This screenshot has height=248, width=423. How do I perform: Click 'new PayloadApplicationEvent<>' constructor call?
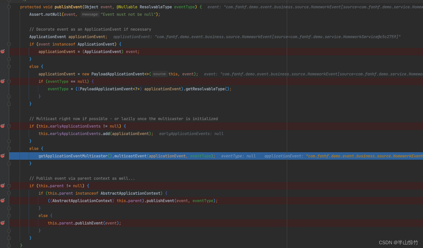116,74
